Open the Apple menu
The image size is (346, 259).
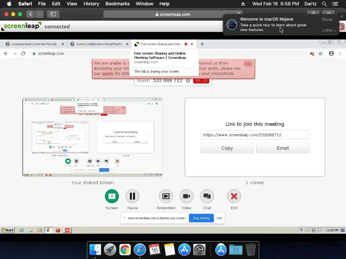point(9,4)
